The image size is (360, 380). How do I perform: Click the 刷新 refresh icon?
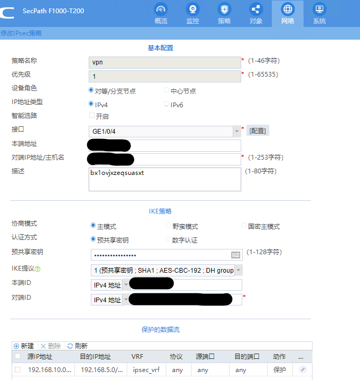point(70,346)
